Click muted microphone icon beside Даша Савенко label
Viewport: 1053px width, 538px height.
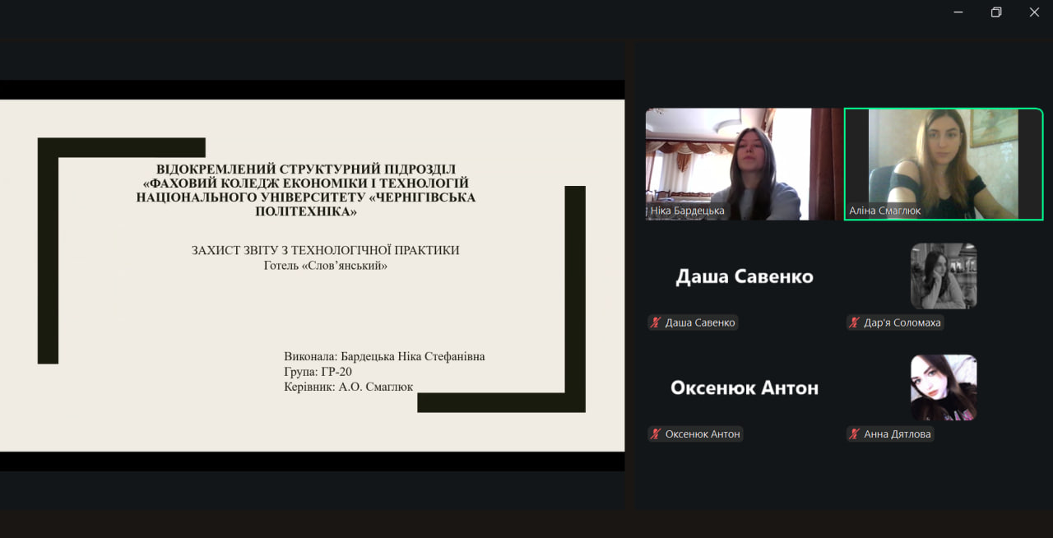click(x=656, y=322)
